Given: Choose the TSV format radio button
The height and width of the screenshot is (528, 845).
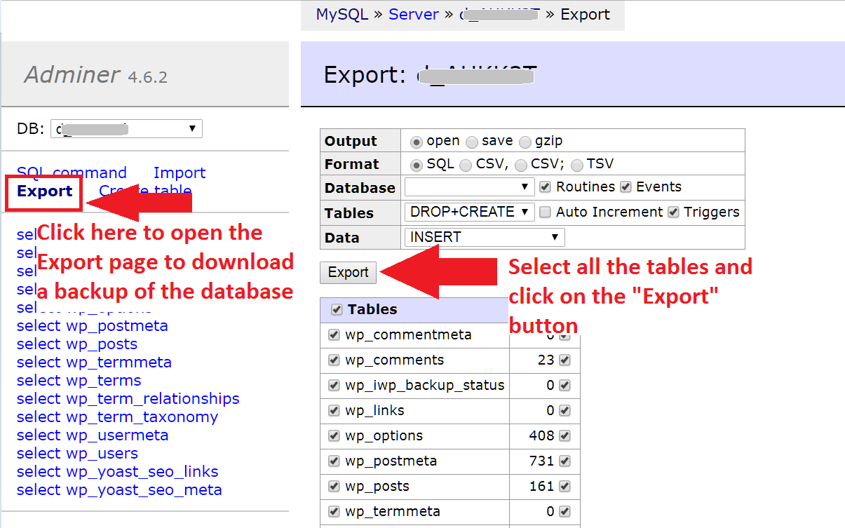Looking at the screenshot, I should pos(577,165).
